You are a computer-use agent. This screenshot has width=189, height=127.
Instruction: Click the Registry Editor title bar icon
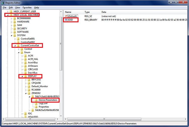point(3,3)
